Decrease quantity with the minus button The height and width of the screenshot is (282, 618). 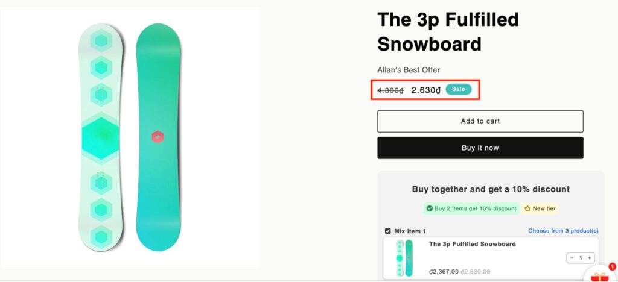tap(572, 258)
